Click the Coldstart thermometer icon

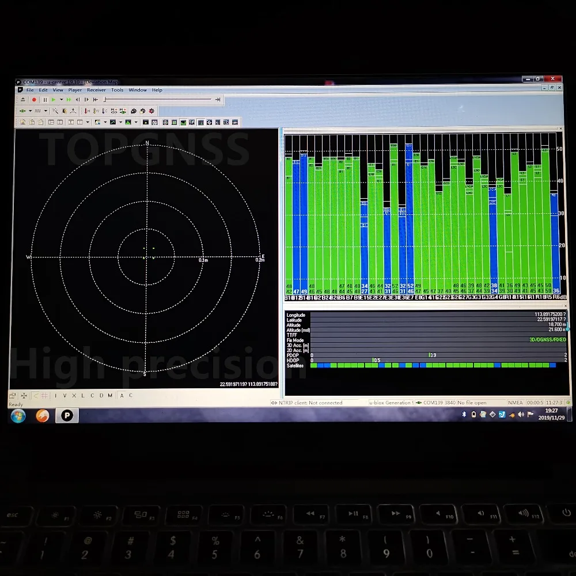[x=105, y=111]
